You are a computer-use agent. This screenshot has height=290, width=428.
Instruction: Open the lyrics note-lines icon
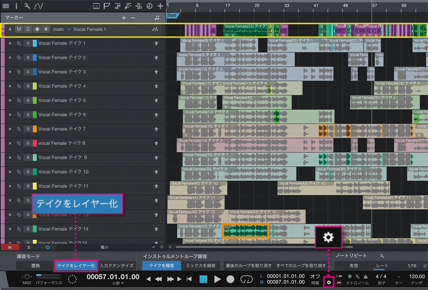point(128,6)
